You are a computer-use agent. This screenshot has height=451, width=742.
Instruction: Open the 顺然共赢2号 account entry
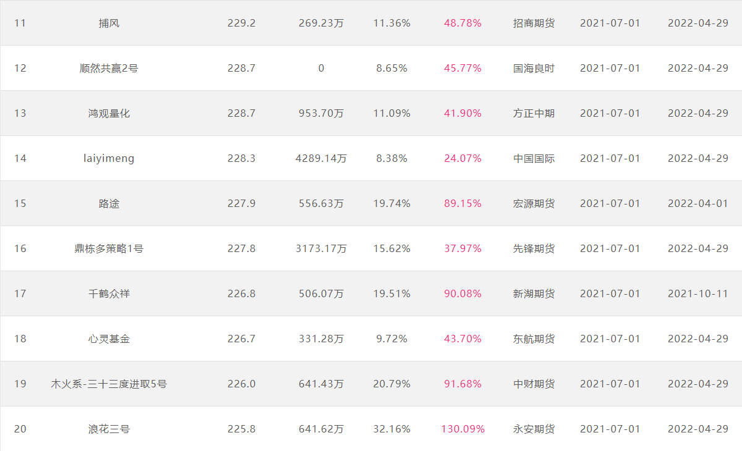pyautogui.click(x=109, y=68)
